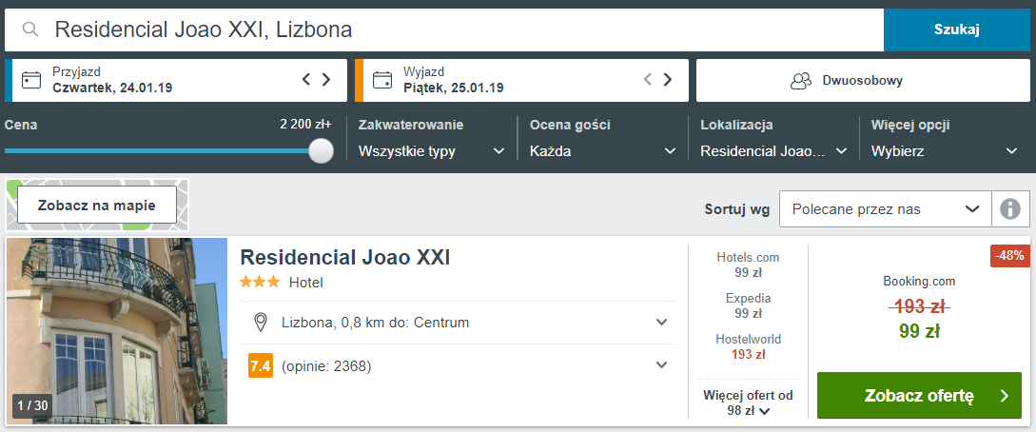Click the search magnifier icon

click(x=29, y=29)
